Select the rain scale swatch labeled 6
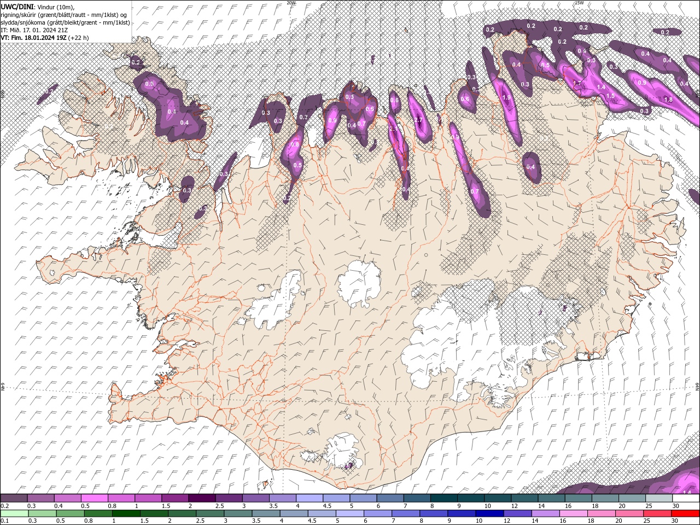Image resolution: width=700 pixels, height=525 pixels. pyautogui.click(x=378, y=513)
